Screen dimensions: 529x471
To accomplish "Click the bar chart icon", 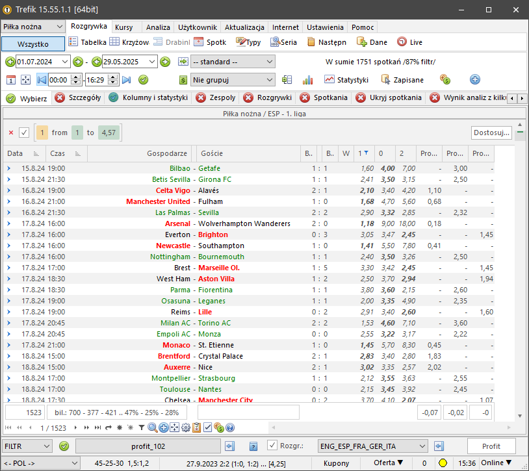I will tap(307, 80).
